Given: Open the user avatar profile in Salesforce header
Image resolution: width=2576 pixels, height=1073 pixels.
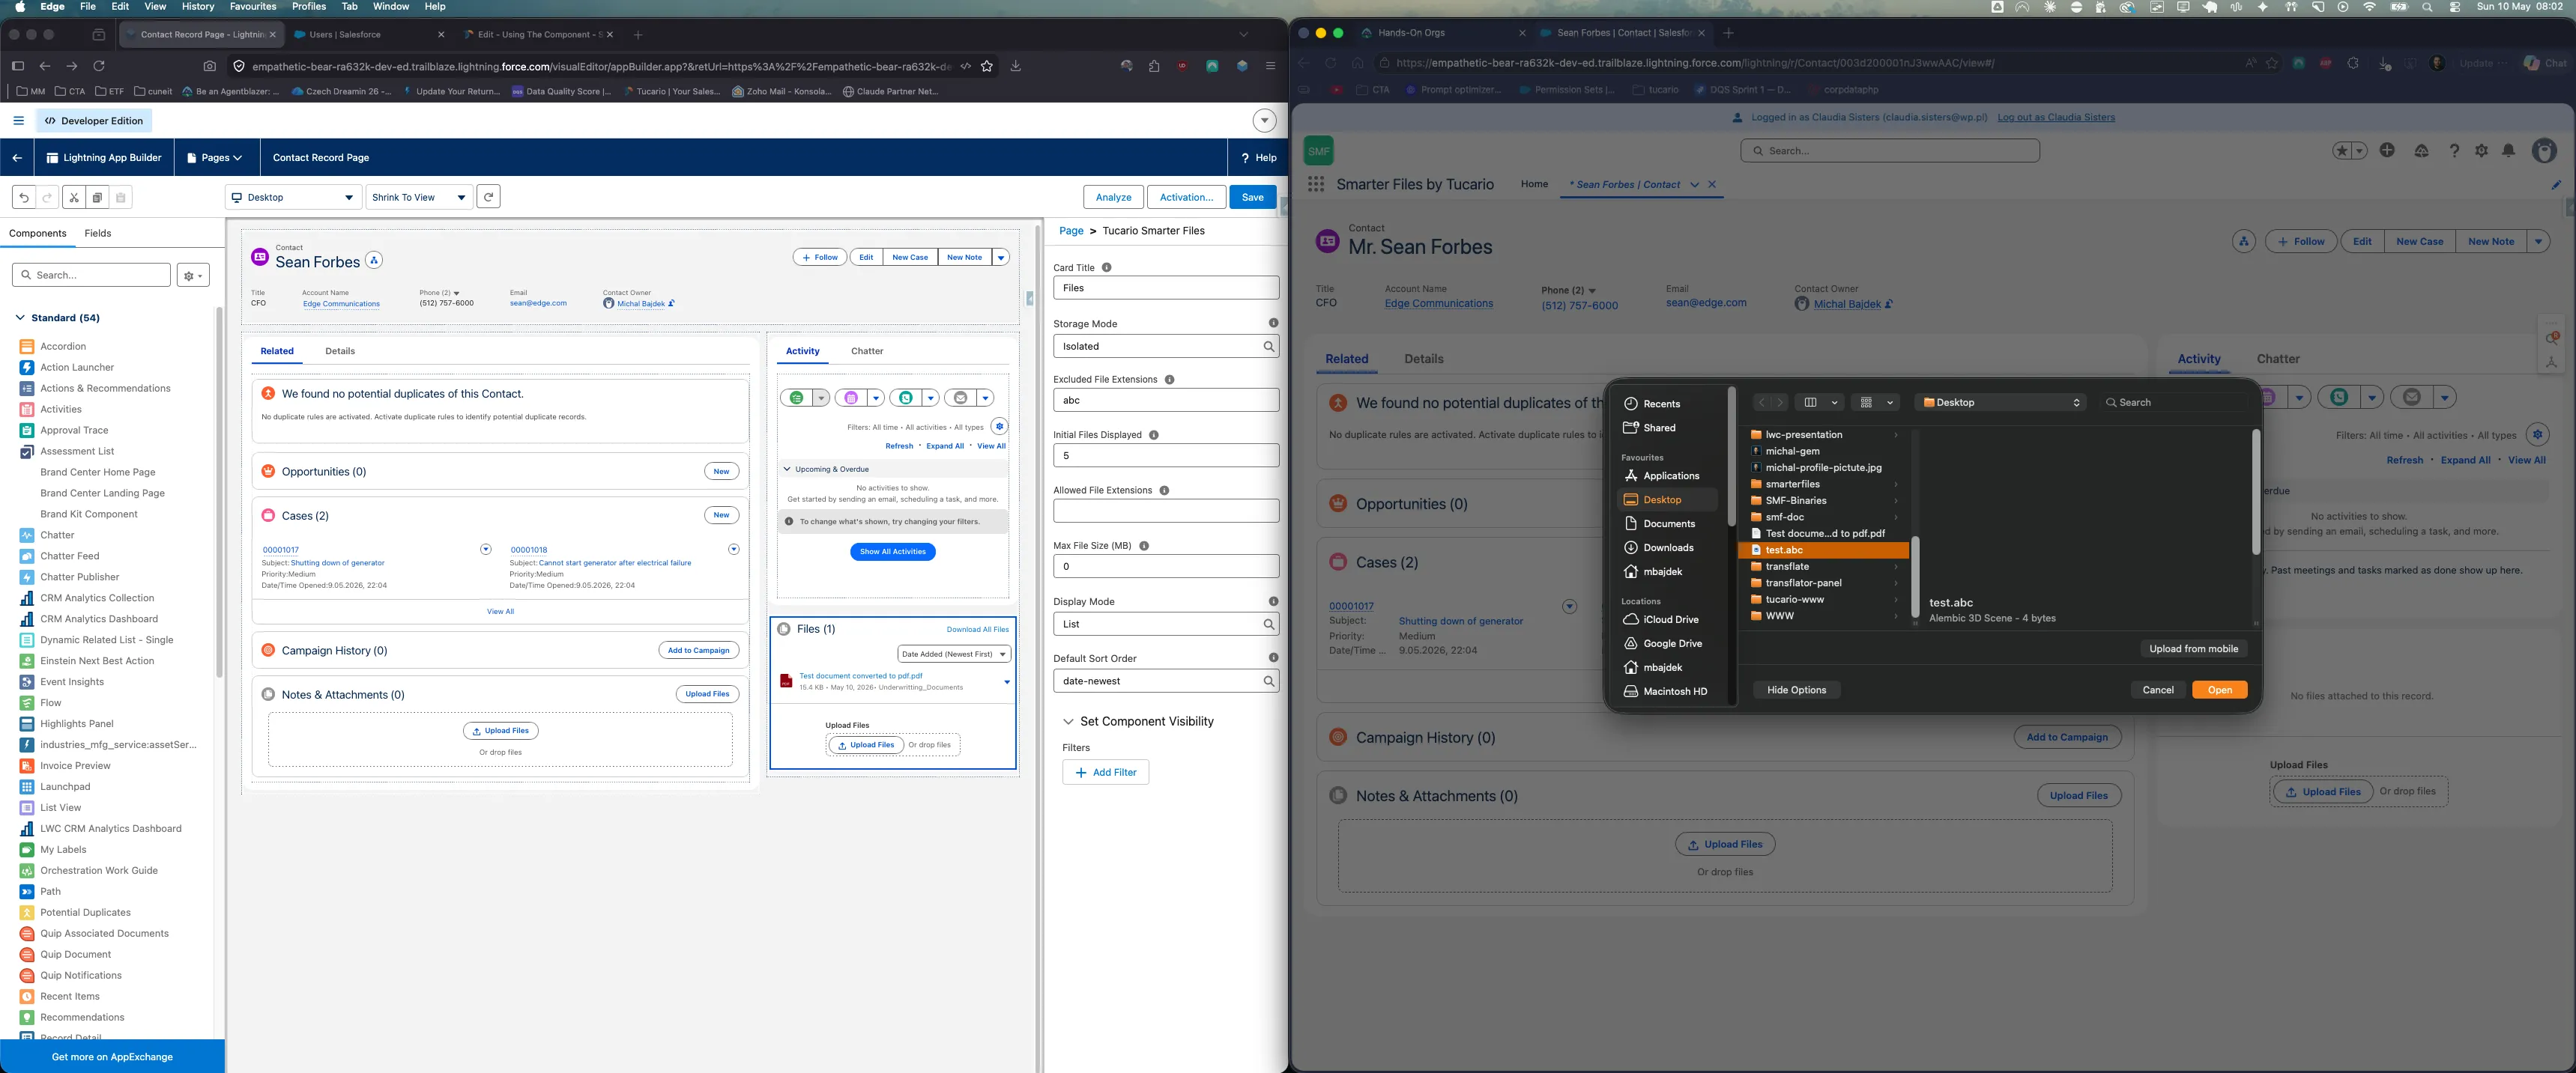Looking at the screenshot, I should click(x=2544, y=151).
